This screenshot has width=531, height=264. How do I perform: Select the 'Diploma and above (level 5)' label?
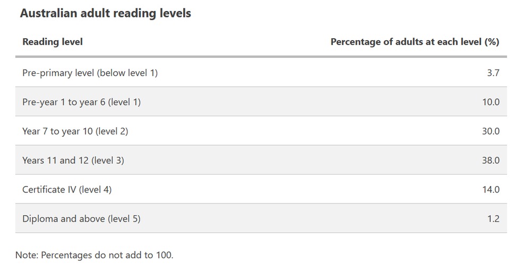pos(81,218)
